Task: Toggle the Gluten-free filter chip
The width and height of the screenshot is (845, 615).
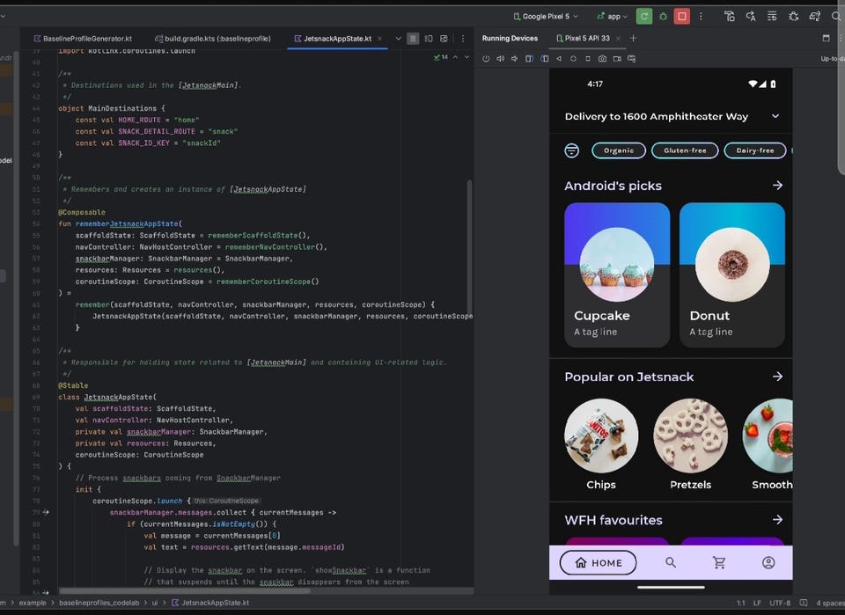Action: [x=685, y=150]
